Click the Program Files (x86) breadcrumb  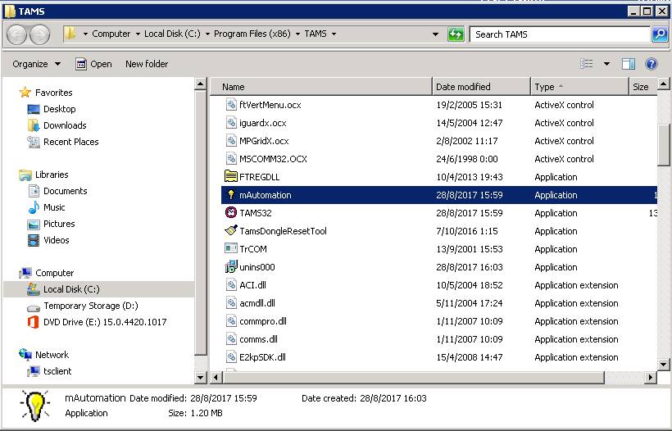252,34
